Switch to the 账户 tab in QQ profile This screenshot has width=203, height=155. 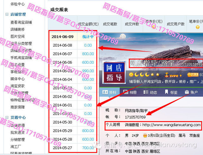pyautogui.click(x=191, y=92)
